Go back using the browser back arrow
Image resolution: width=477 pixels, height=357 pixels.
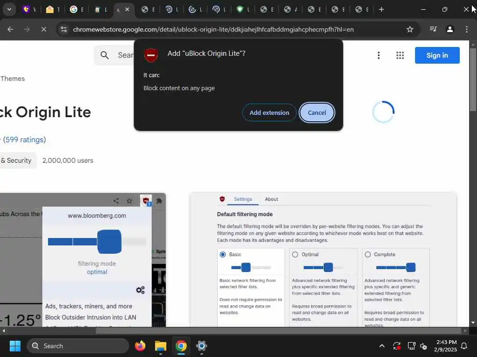[10, 29]
